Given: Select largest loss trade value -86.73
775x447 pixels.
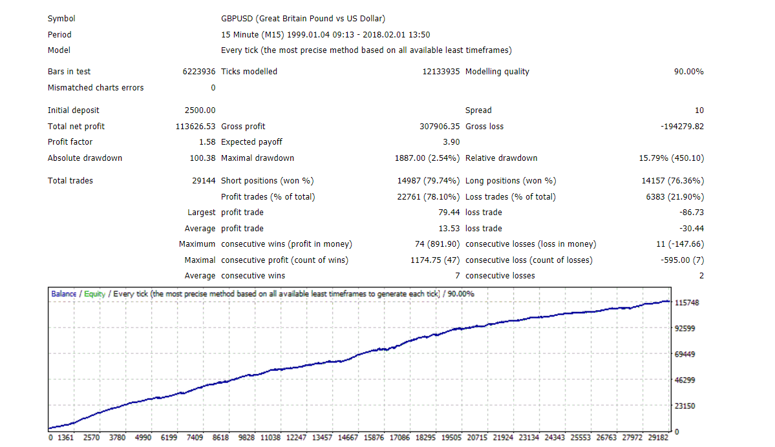Looking at the screenshot, I should (x=692, y=213).
